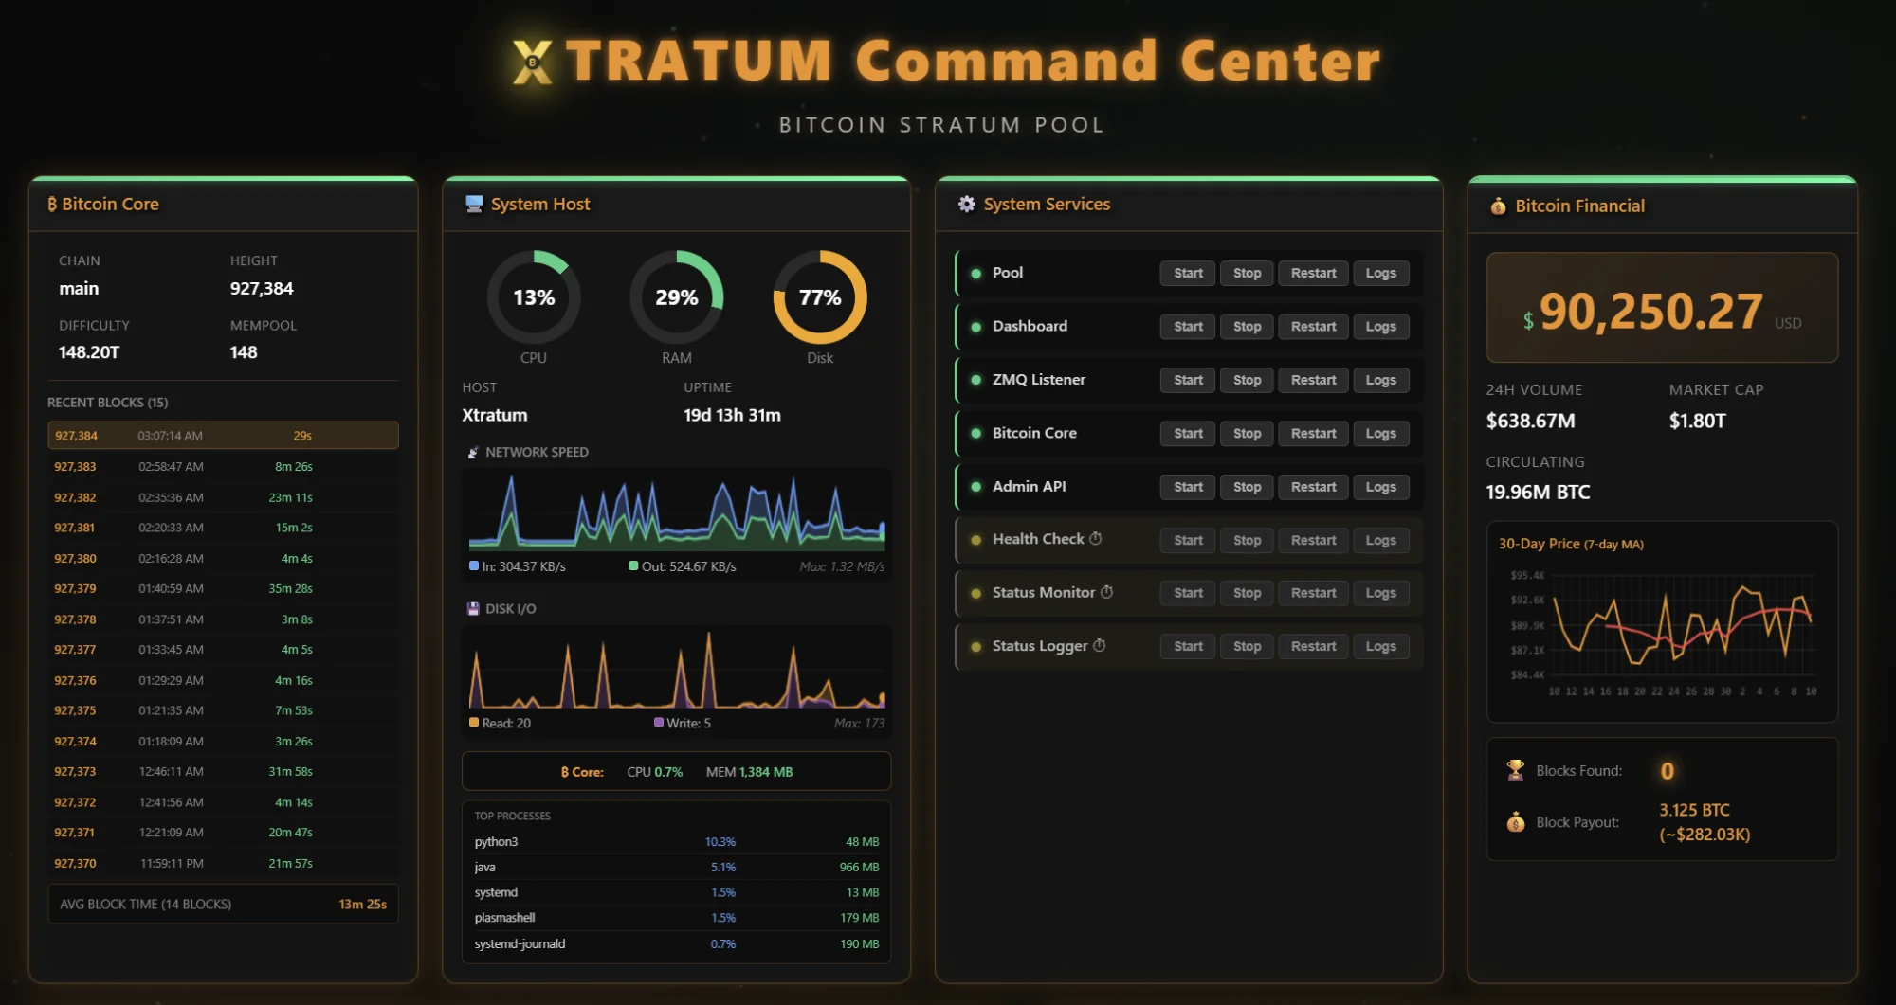Screen dimensions: 1896x1005
Task: Stop the Dashboard service
Action: tap(1246, 326)
